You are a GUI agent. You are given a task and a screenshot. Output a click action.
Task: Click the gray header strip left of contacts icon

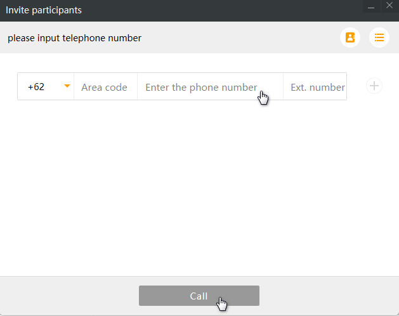241,38
